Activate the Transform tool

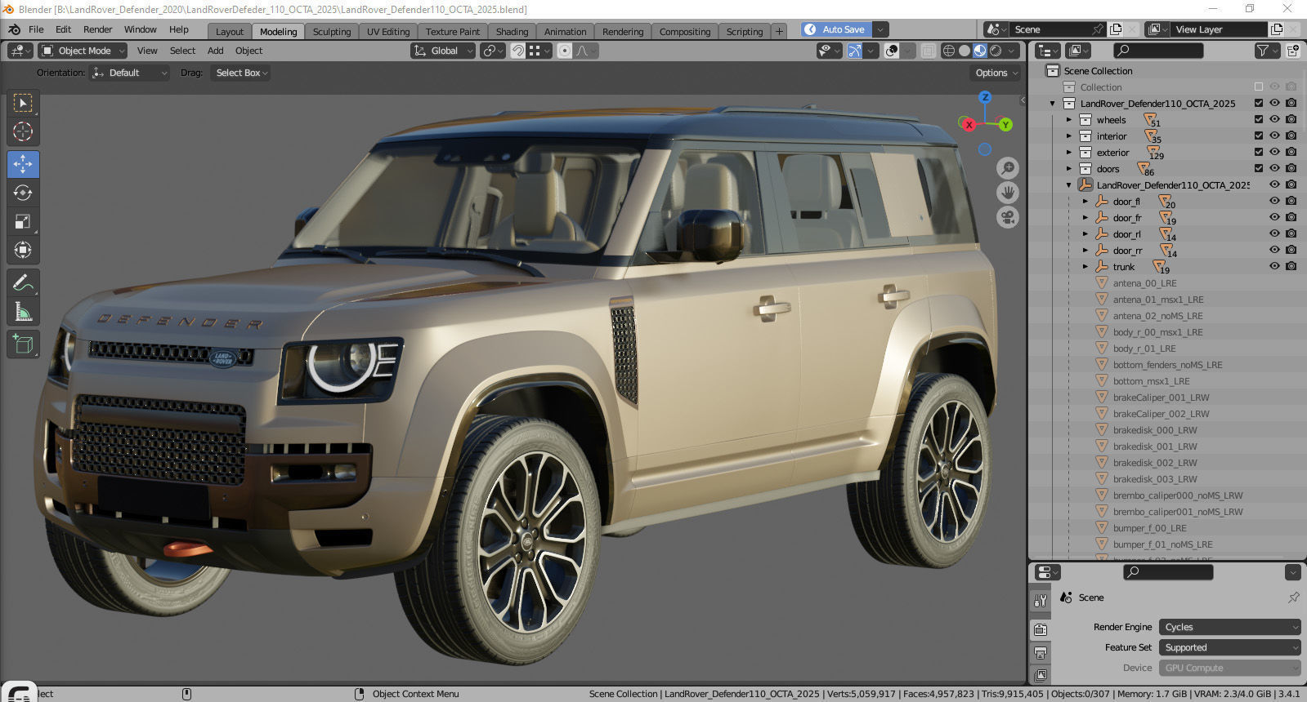tap(23, 250)
